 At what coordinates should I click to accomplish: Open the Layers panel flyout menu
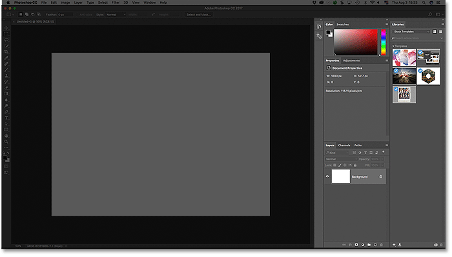click(387, 145)
